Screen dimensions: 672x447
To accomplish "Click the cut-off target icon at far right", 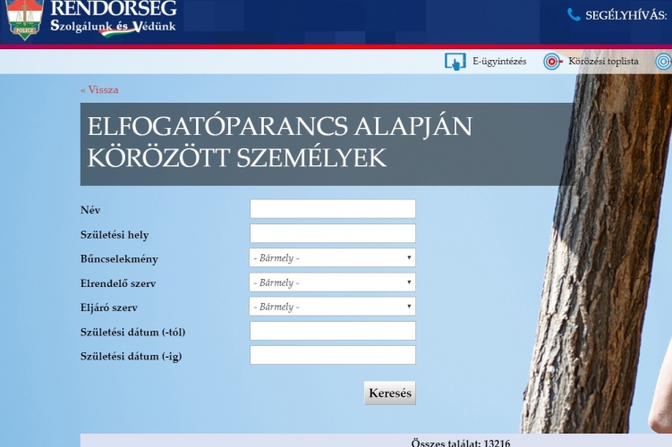I will tap(663, 62).
